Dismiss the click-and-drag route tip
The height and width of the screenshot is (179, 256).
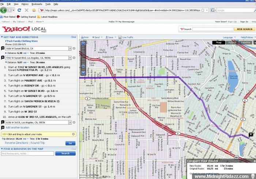pos(73,134)
